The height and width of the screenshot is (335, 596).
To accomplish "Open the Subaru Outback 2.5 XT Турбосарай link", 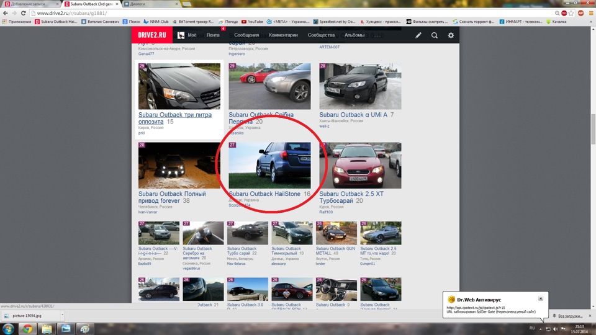I will click(x=351, y=197).
